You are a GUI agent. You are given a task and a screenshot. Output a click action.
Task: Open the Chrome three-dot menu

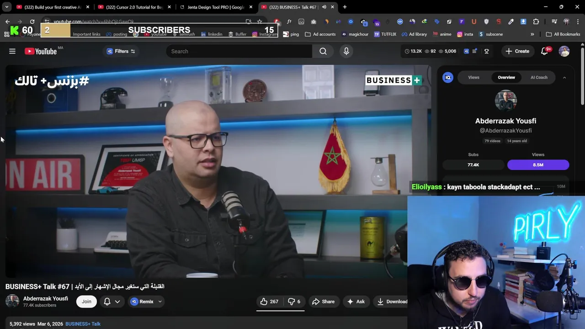pyautogui.click(x=579, y=21)
